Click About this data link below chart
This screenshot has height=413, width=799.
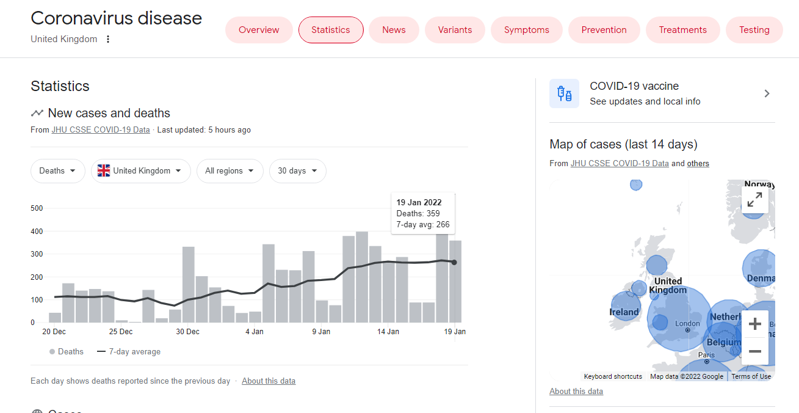tap(269, 381)
